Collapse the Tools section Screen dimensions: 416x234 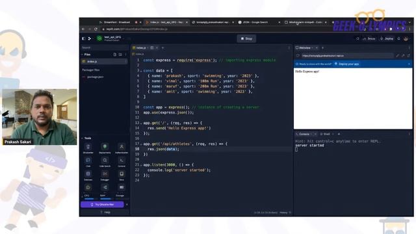click(83, 138)
